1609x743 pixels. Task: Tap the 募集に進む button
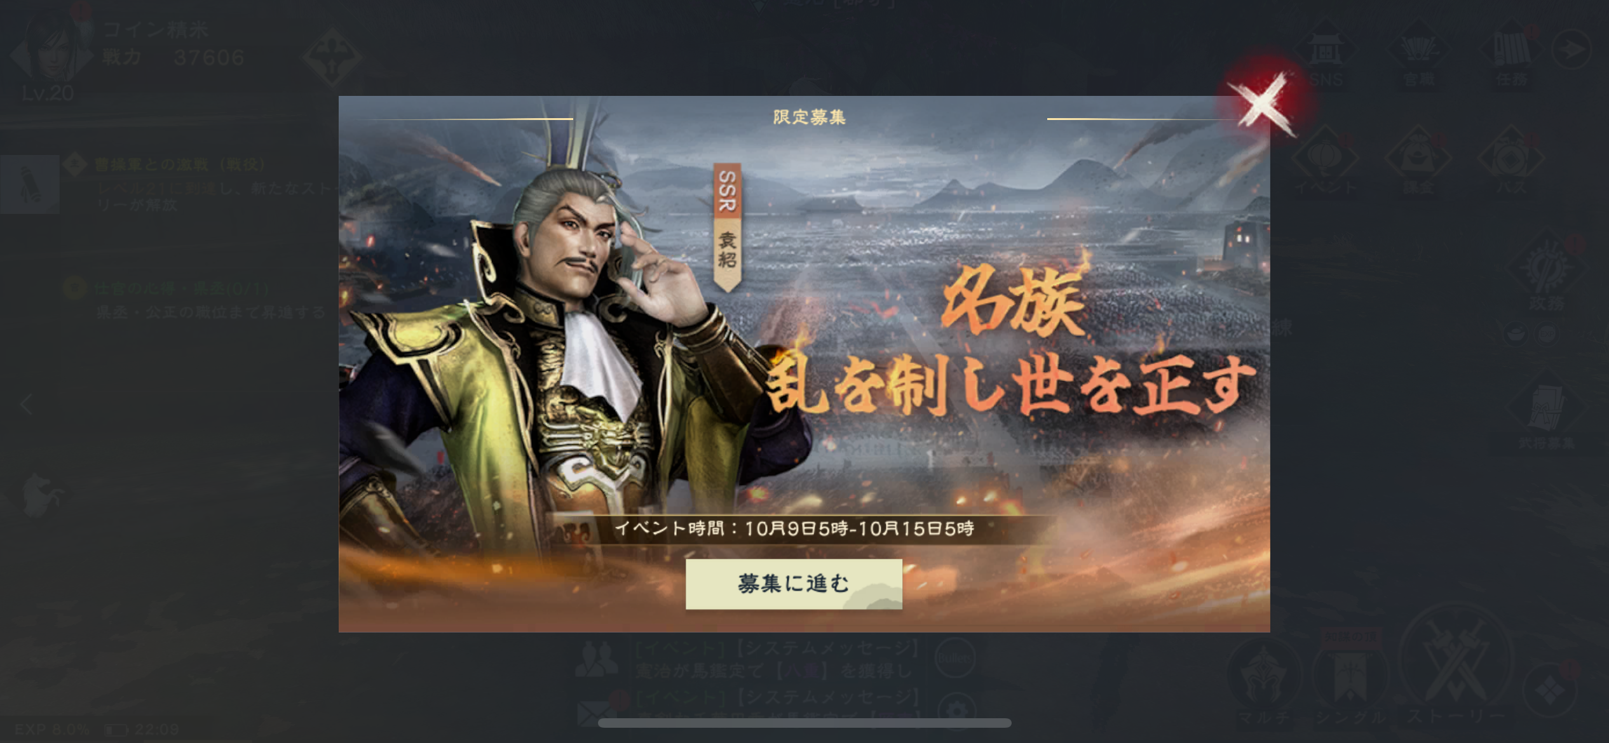(x=794, y=584)
